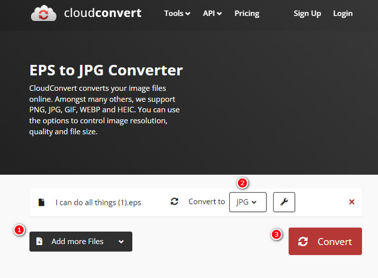Open the Pricing page

click(247, 14)
